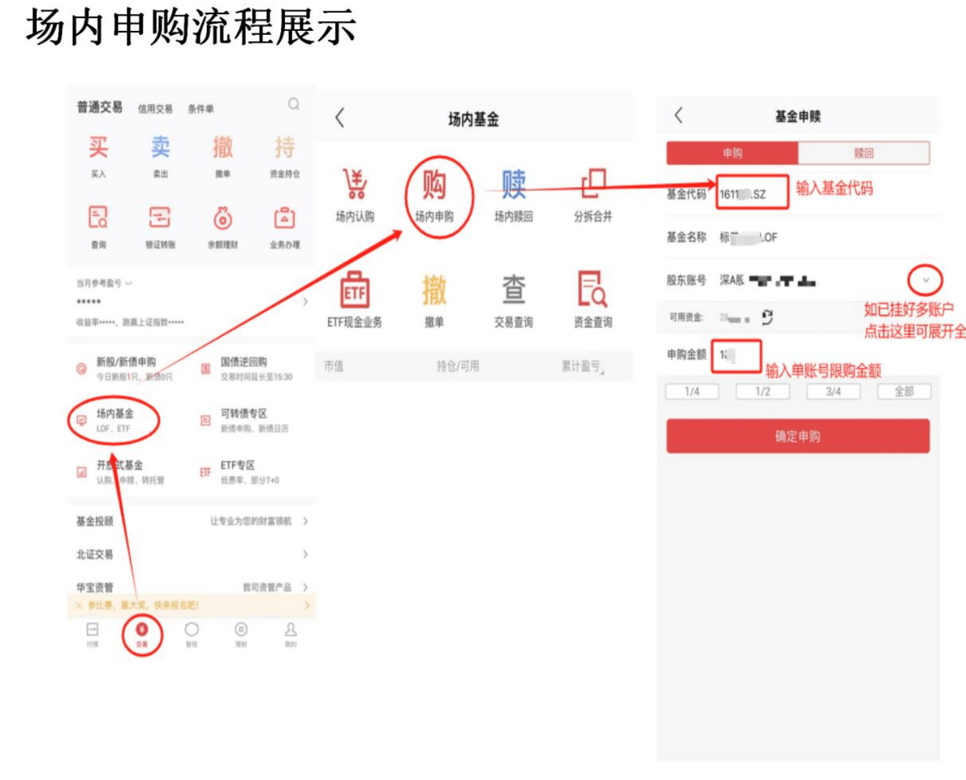Image resolution: width=966 pixels, height=780 pixels.
Task: Open the 交易 bottom navigation tab
Action: 141,634
